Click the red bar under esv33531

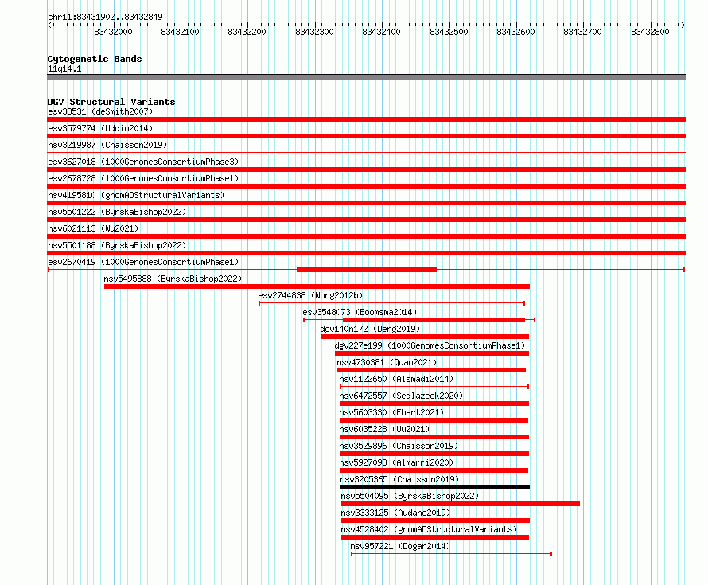click(366, 119)
